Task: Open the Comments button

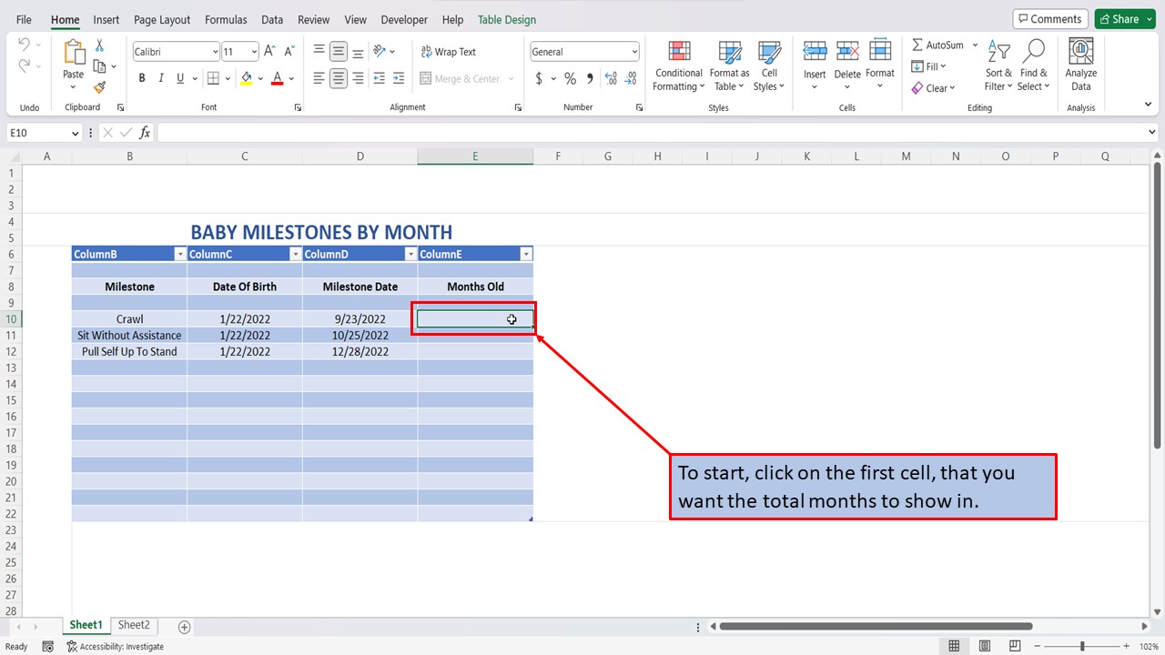Action: [x=1049, y=19]
